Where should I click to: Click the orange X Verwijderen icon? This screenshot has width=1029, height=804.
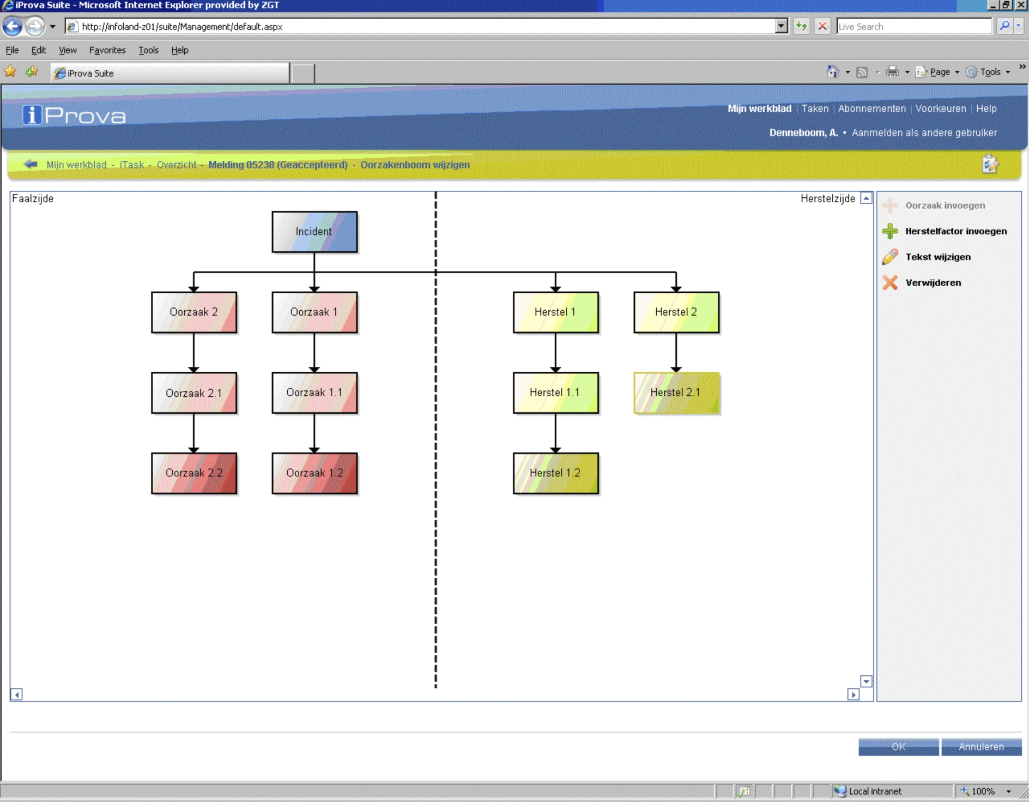(x=889, y=282)
